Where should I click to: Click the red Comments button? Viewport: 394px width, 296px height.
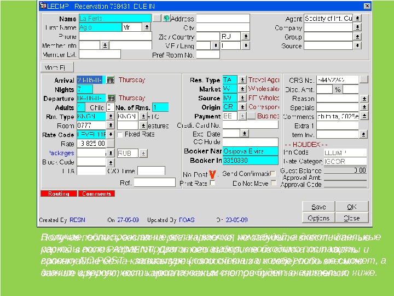click(96, 193)
